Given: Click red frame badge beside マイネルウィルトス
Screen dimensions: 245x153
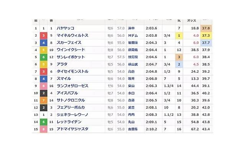Looking at the screenshot, I should (x=44, y=36).
